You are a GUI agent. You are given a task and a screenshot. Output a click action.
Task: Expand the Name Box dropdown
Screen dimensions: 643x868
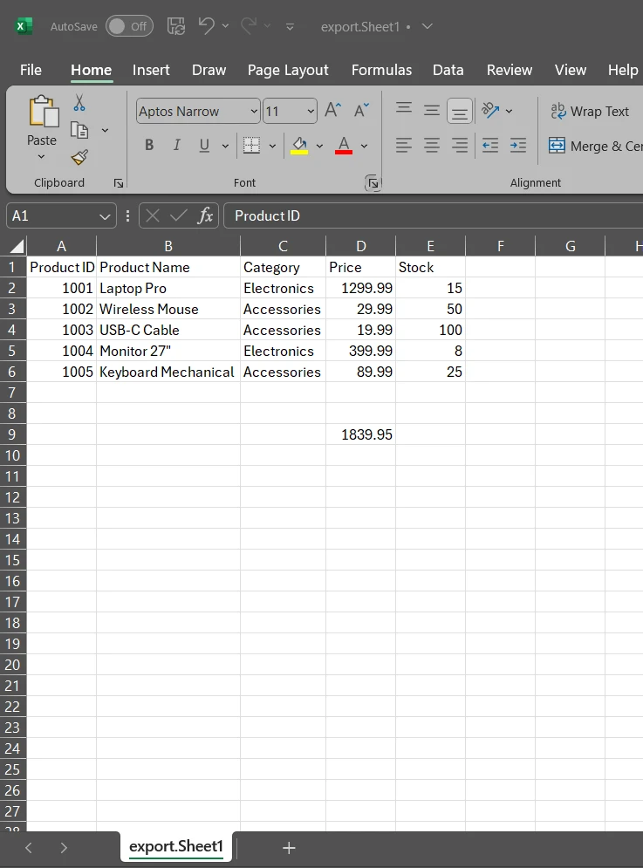coord(106,216)
